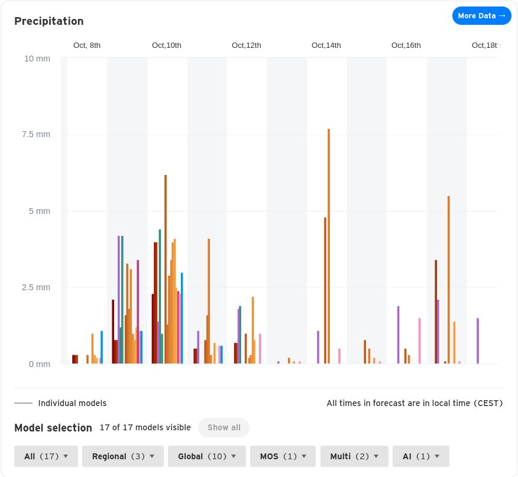Select the 'Oct,10th' date label
Screen dimensions: 518x477
pyautogui.click(x=167, y=46)
